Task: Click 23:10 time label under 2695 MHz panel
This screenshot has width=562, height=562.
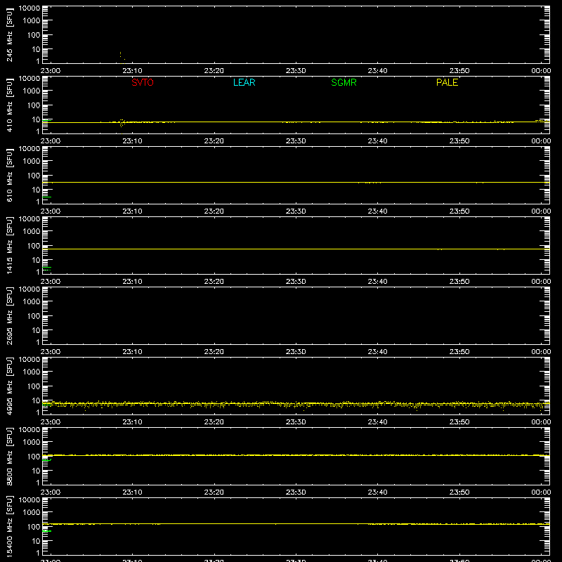Action: (x=132, y=352)
